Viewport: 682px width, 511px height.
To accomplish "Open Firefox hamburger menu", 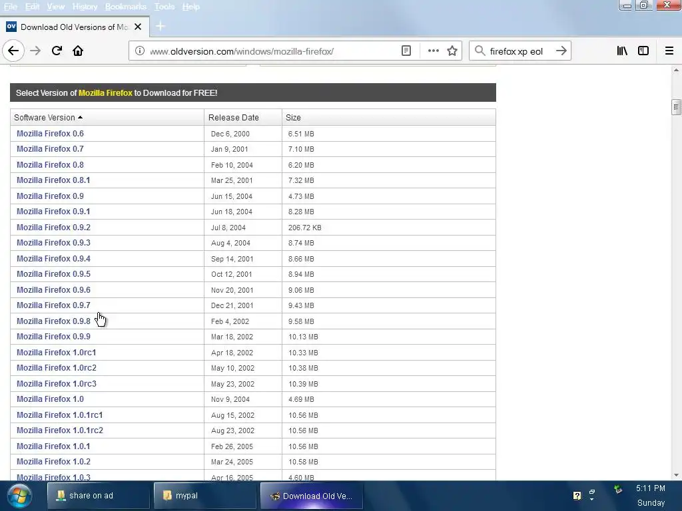I will click(669, 51).
